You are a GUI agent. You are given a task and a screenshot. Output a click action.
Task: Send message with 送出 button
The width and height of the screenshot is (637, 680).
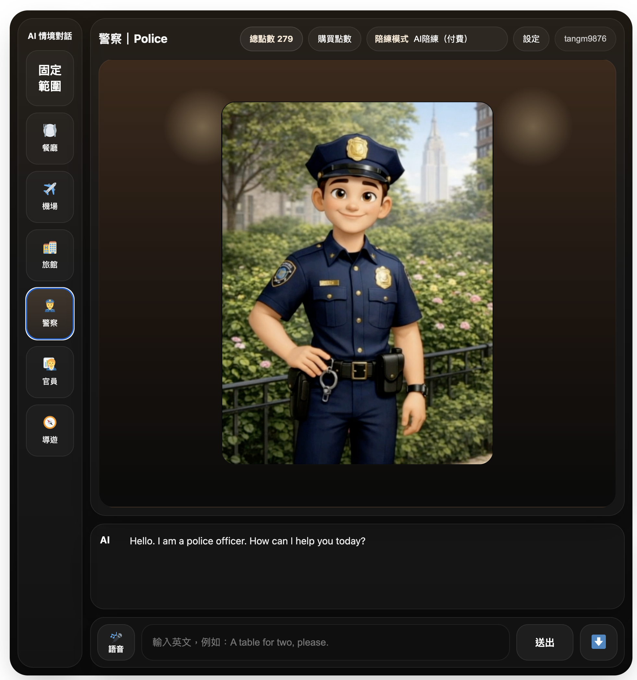(x=544, y=642)
